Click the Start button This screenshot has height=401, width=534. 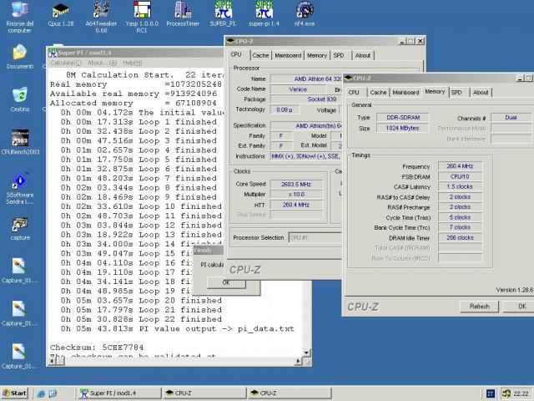(x=14, y=393)
